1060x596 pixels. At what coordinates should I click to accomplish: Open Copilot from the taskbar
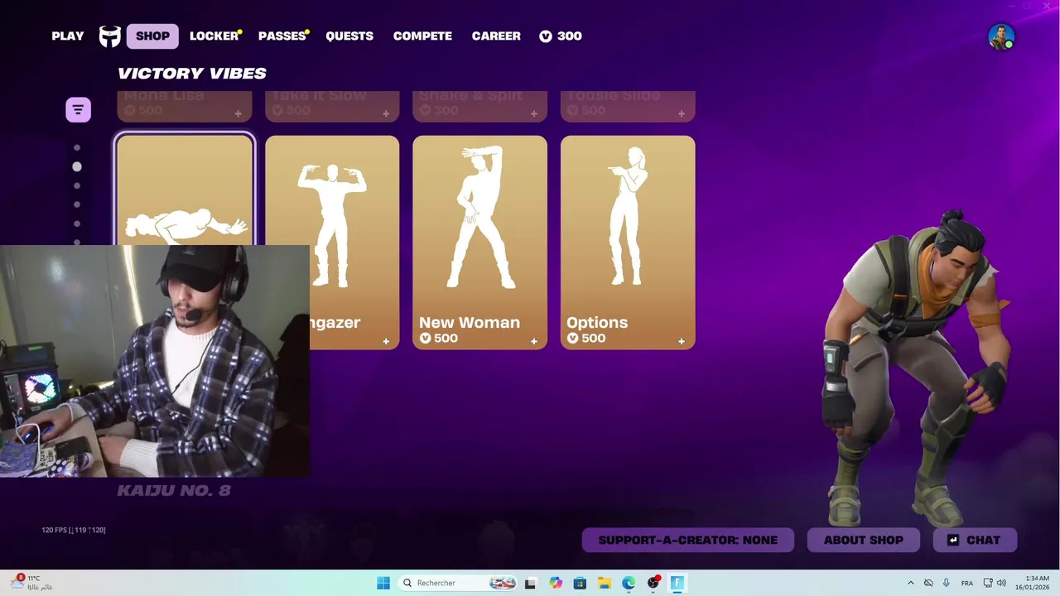pos(556,583)
